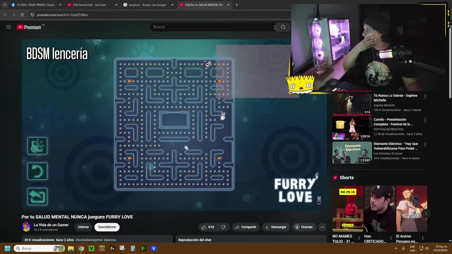Click the Suscribirme subscribe button
452x254 pixels.
[x=107, y=227]
